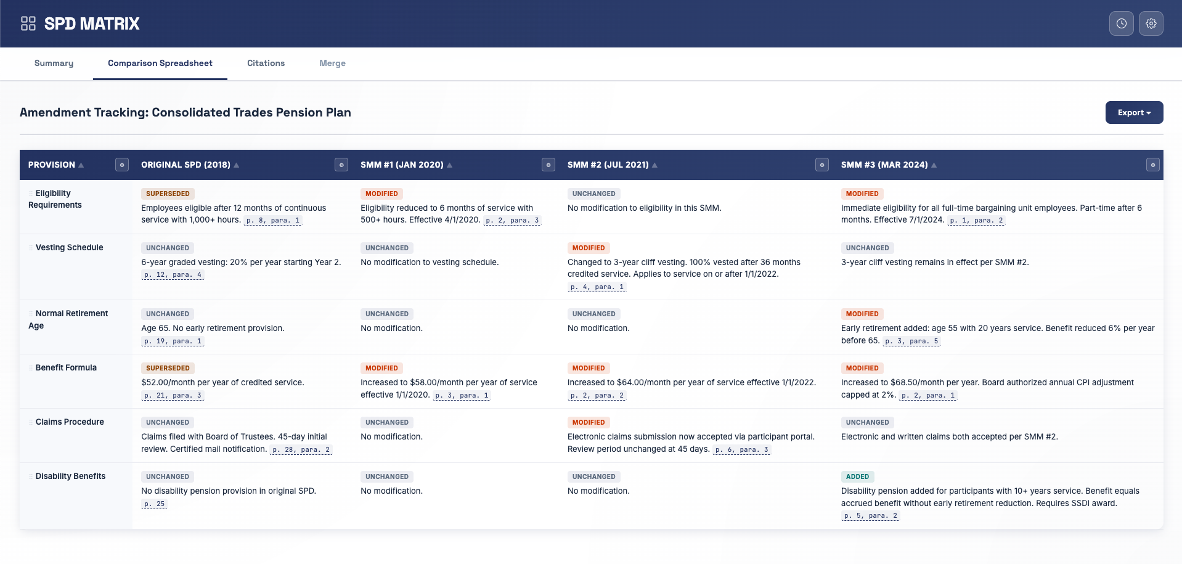This screenshot has height=564, width=1182.
Task: Toggle sort order on the PROVISION column
Action: coord(79,165)
